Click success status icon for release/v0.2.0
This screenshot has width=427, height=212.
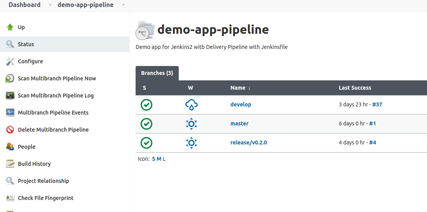(x=146, y=142)
